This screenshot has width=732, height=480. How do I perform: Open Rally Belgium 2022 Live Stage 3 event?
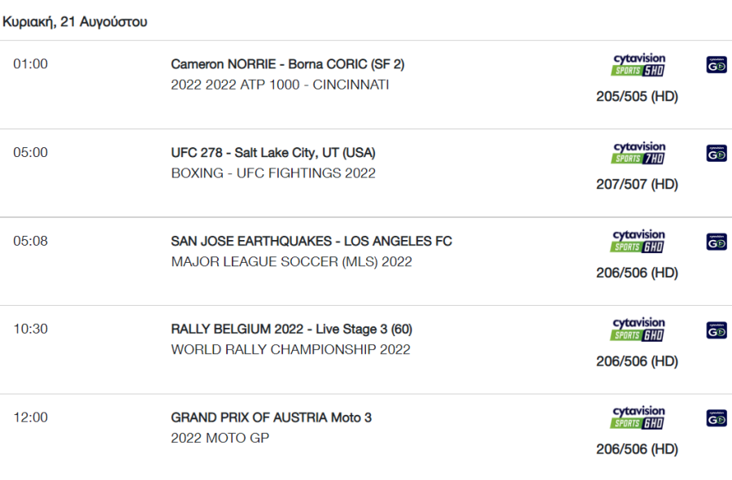coord(291,329)
